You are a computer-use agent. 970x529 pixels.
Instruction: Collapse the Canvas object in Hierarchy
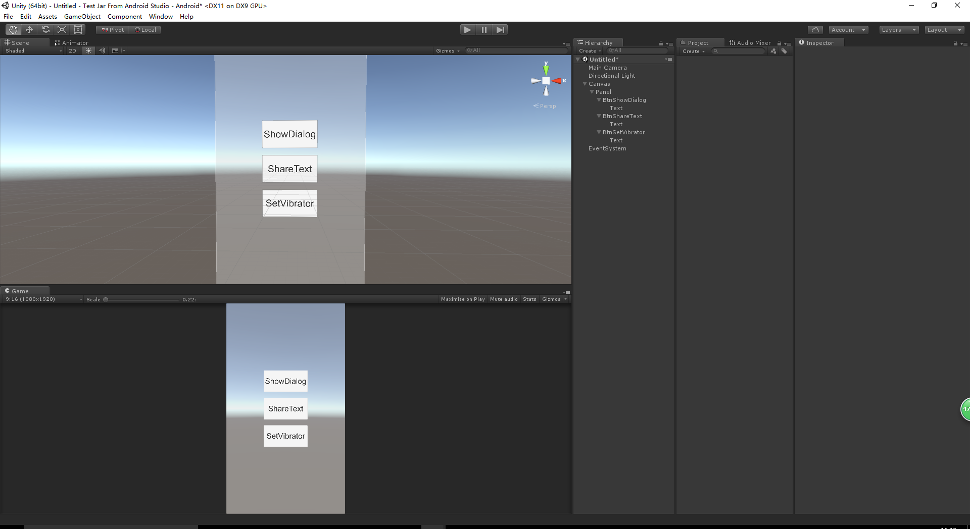point(585,84)
